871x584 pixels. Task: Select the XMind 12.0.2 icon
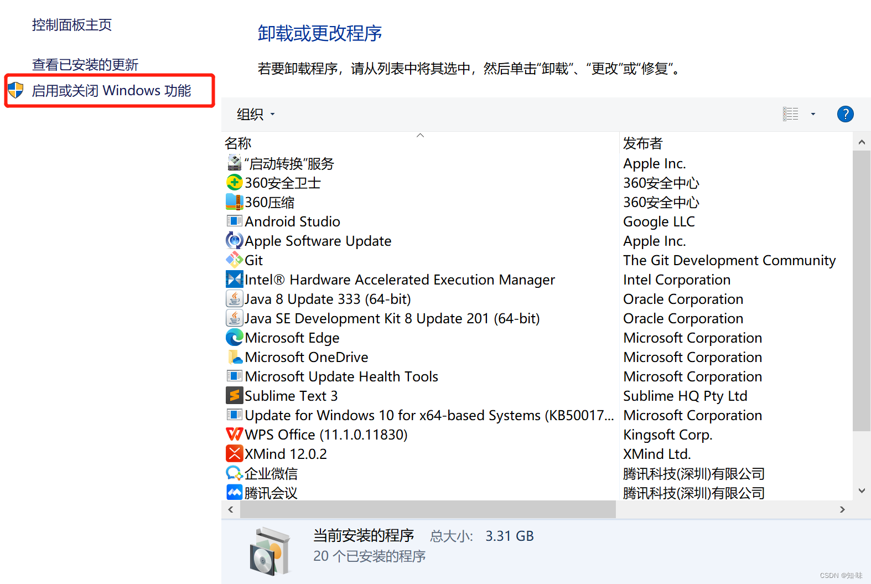coord(235,453)
